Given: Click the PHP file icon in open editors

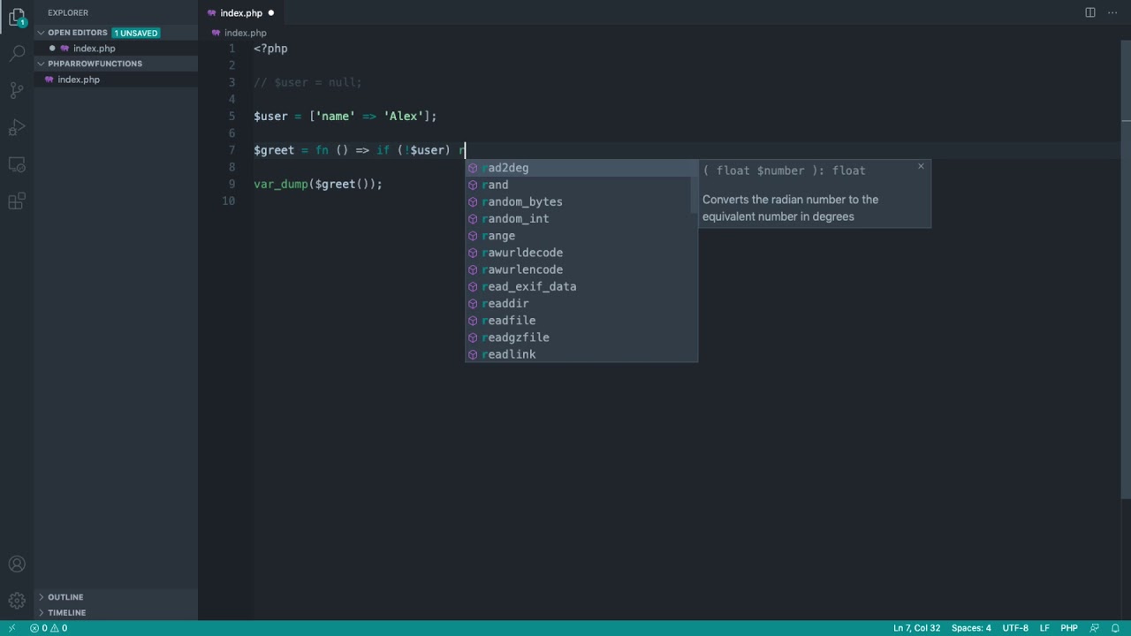Looking at the screenshot, I should point(65,49).
